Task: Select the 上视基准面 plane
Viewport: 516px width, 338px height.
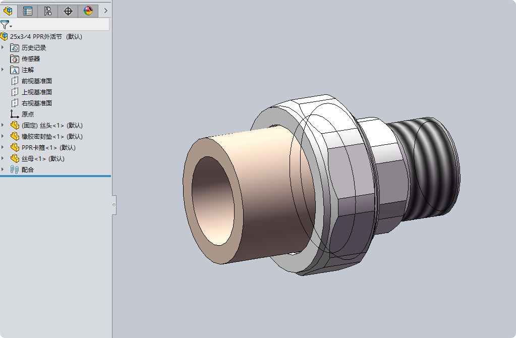Action: [36, 92]
